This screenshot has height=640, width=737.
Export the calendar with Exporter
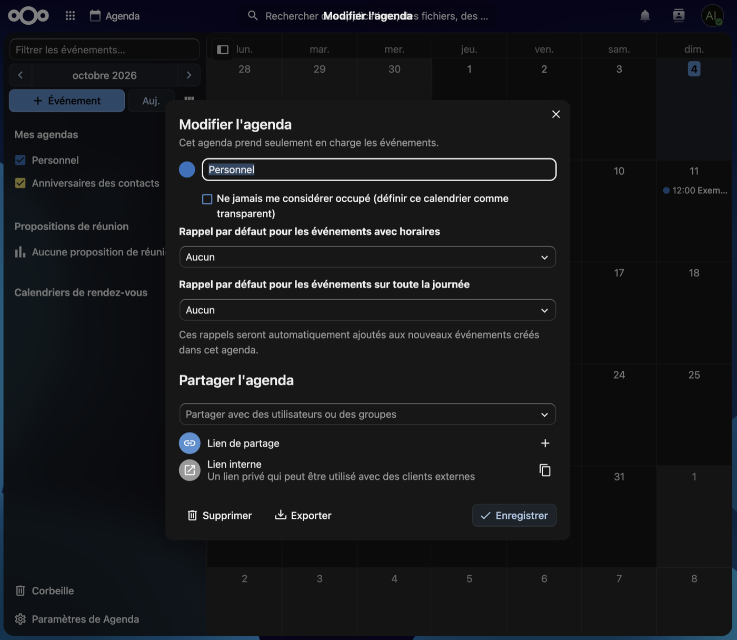303,515
